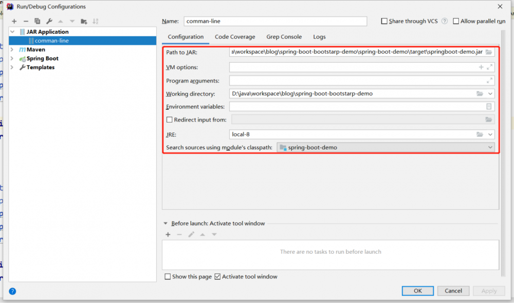Enable Share through VCS

(384, 21)
